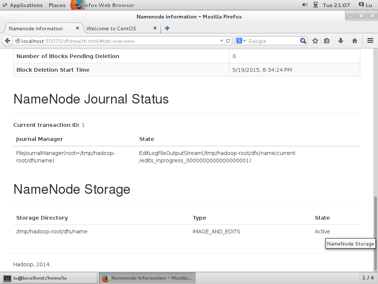Close the Welcome to CentOS tab
The image size is (378, 284).
155,28
